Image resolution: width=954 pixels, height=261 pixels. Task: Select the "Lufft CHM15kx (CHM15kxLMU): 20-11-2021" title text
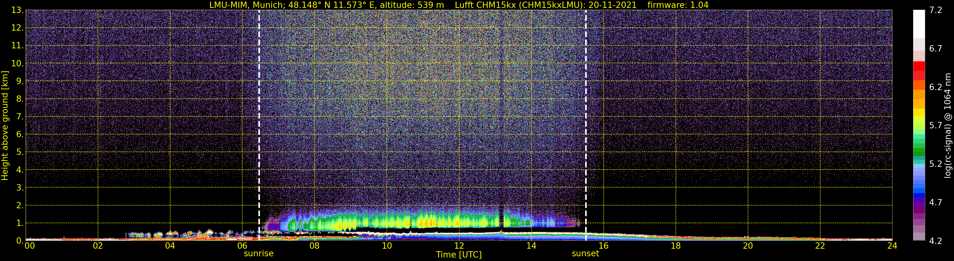tap(546, 5)
